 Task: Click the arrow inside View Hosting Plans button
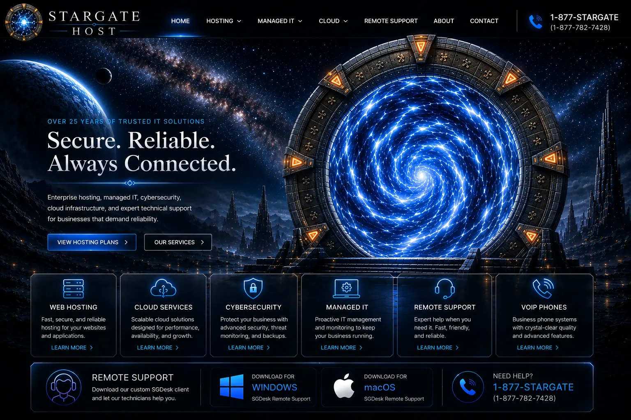pyautogui.click(x=126, y=242)
